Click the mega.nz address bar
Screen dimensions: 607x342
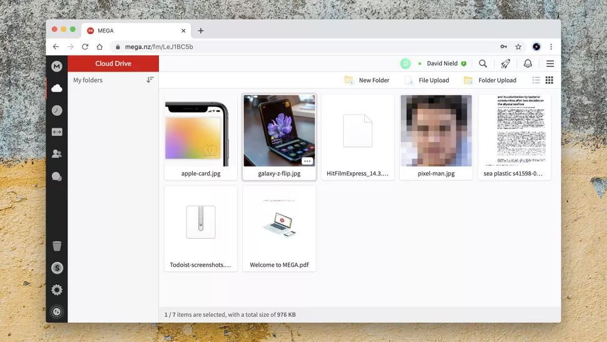pyautogui.click(x=317, y=46)
